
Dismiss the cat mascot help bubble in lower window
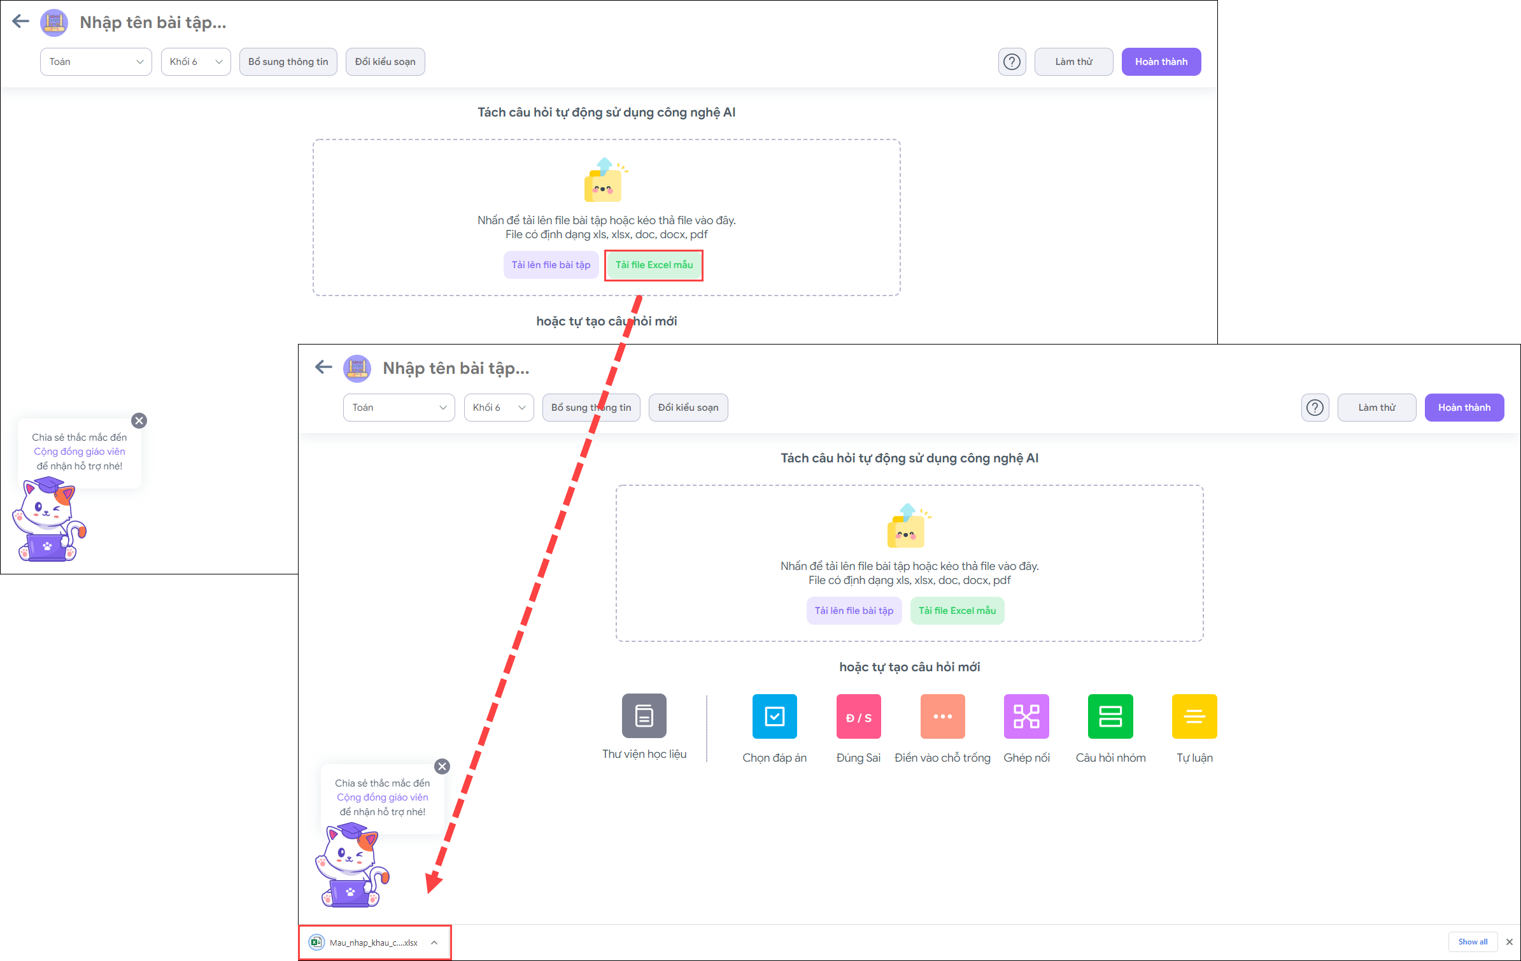[442, 766]
